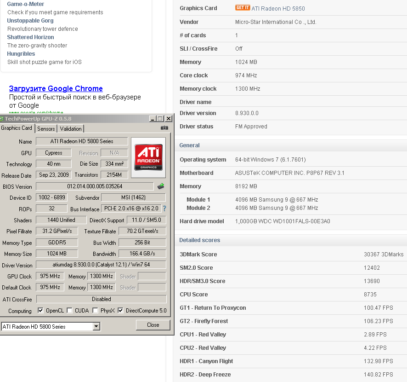This screenshot has width=407, height=382.
Task: Click the ATI Radeon Graphics logo
Action: [x=148, y=157]
